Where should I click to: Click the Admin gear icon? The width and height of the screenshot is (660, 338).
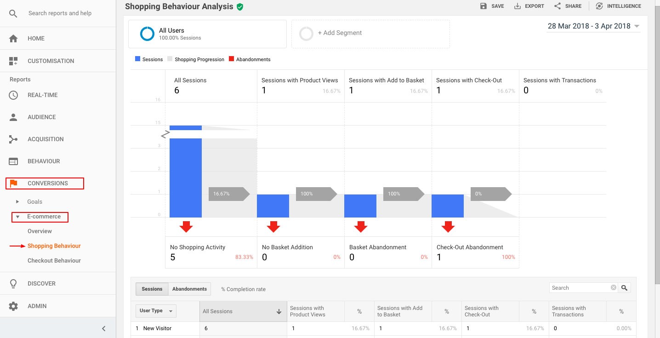(x=13, y=306)
